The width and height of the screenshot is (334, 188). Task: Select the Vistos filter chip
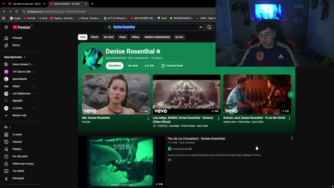[122, 37]
